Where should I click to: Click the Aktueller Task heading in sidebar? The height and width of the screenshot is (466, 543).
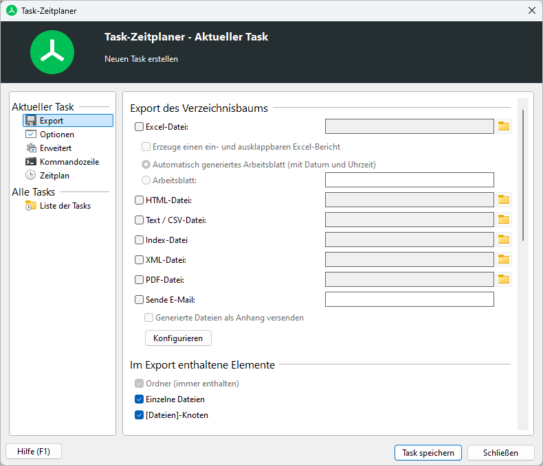[x=43, y=107]
